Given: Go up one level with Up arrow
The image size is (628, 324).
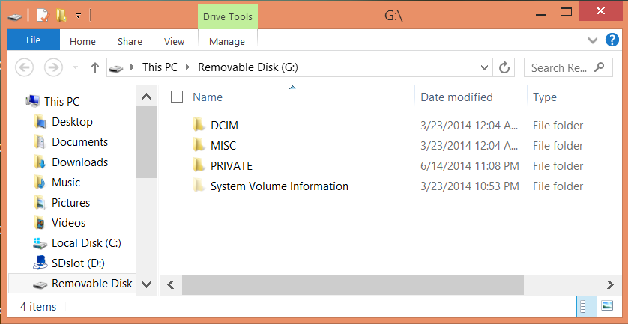Looking at the screenshot, I should (x=94, y=67).
